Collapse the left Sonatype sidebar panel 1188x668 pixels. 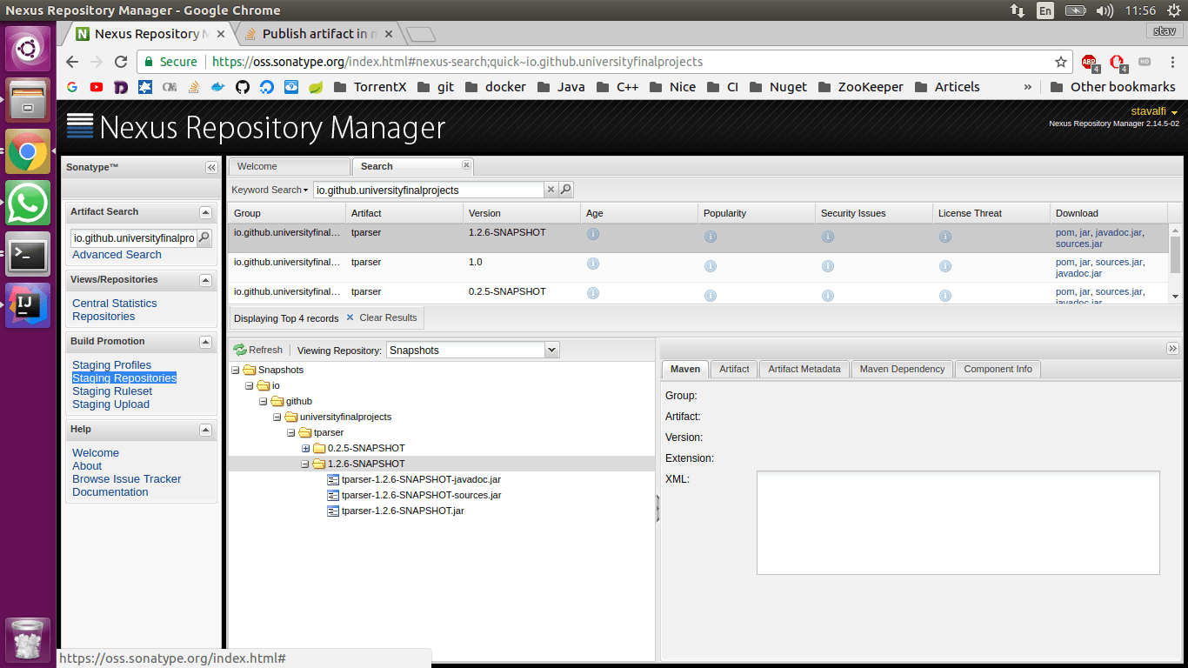coord(211,167)
